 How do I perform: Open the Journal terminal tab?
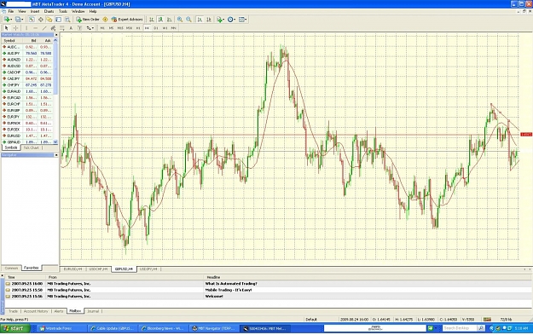(93, 311)
